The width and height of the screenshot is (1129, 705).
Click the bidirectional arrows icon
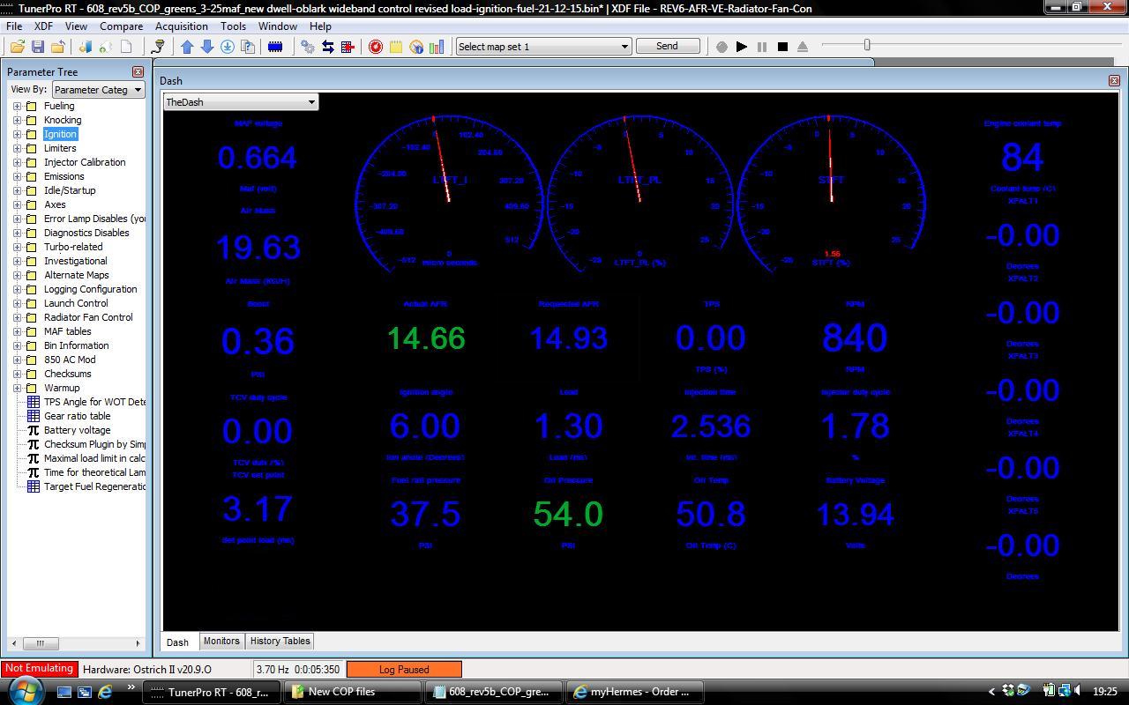tap(327, 47)
